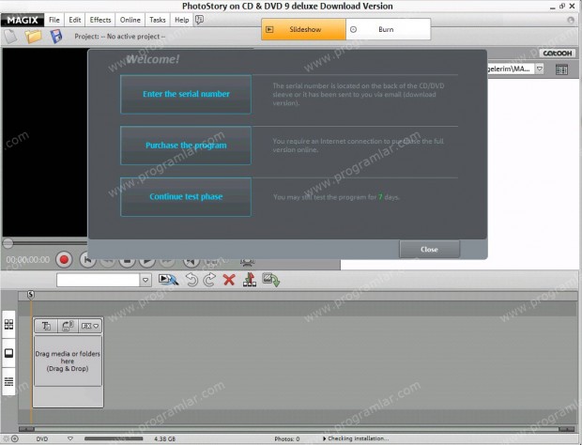Click the red Record button
582x445 pixels.
tap(64, 259)
